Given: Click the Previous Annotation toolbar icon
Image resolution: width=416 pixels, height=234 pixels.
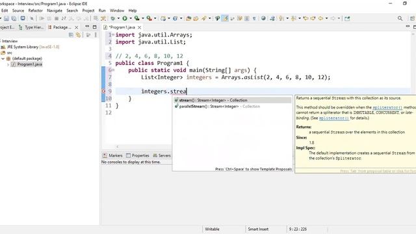Looking at the screenshot, I should [293, 18].
